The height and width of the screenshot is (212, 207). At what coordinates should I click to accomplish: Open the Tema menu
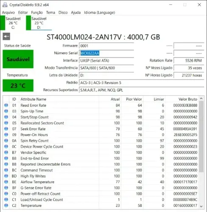coord(50,12)
